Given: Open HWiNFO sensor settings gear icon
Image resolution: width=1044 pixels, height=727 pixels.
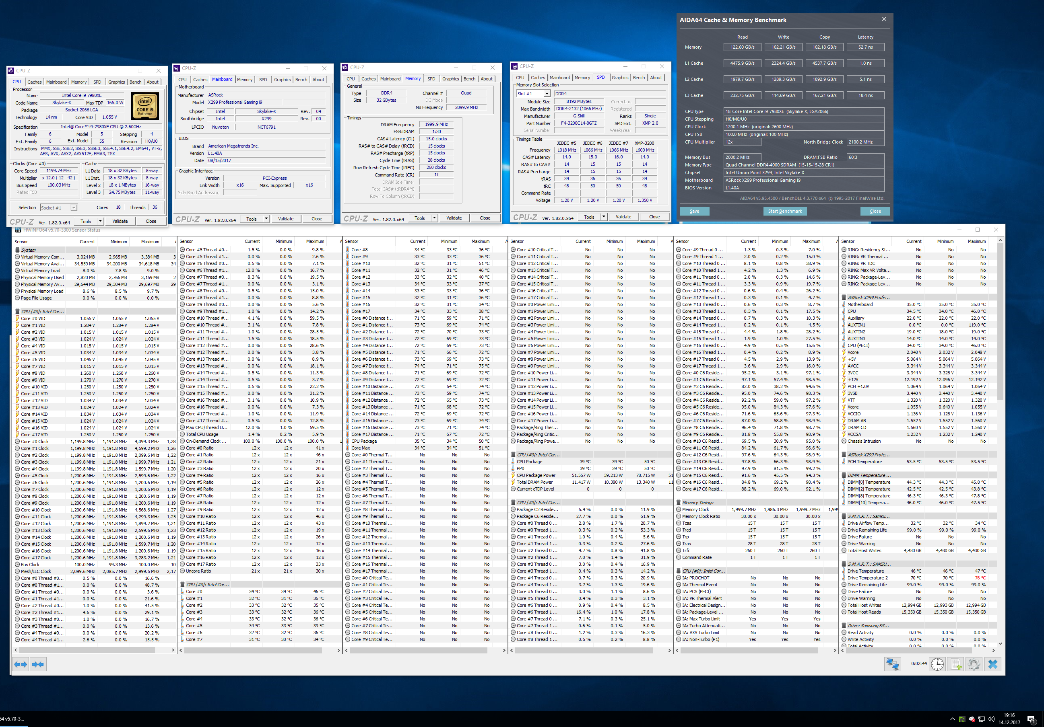Looking at the screenshot, I should (974, 664).
